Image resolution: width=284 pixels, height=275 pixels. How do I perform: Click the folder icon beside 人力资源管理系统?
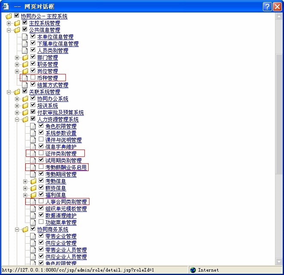tap(25, 119)
